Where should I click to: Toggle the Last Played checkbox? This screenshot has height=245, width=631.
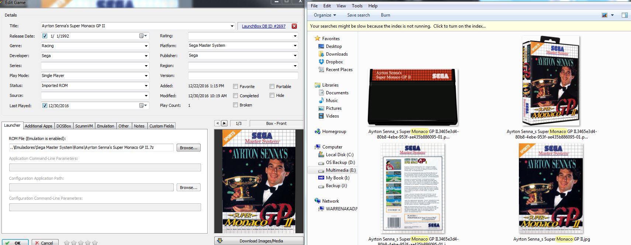point(45,106)
